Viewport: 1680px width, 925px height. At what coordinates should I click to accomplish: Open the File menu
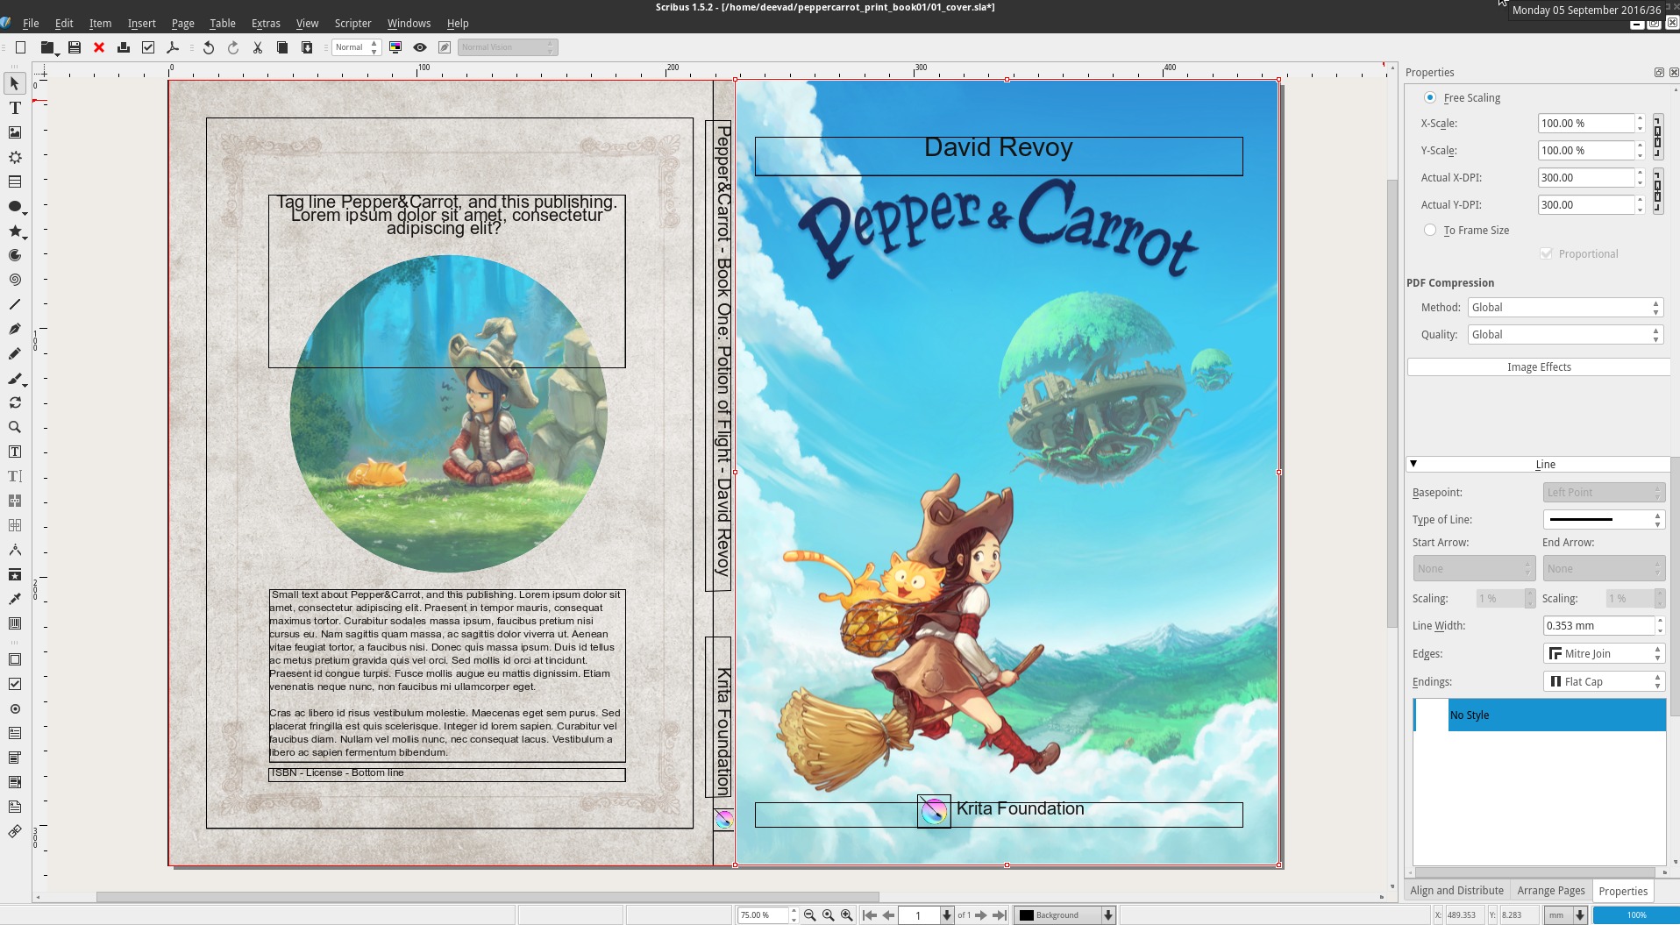pos(31,23)
